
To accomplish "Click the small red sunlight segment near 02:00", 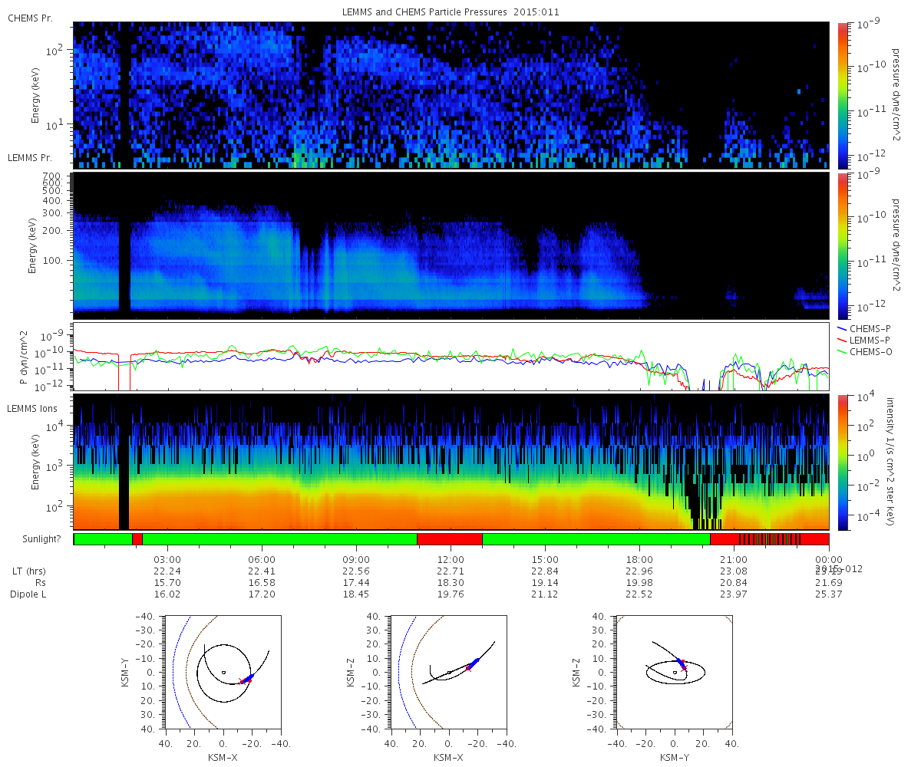I will [x=137, y=539].
